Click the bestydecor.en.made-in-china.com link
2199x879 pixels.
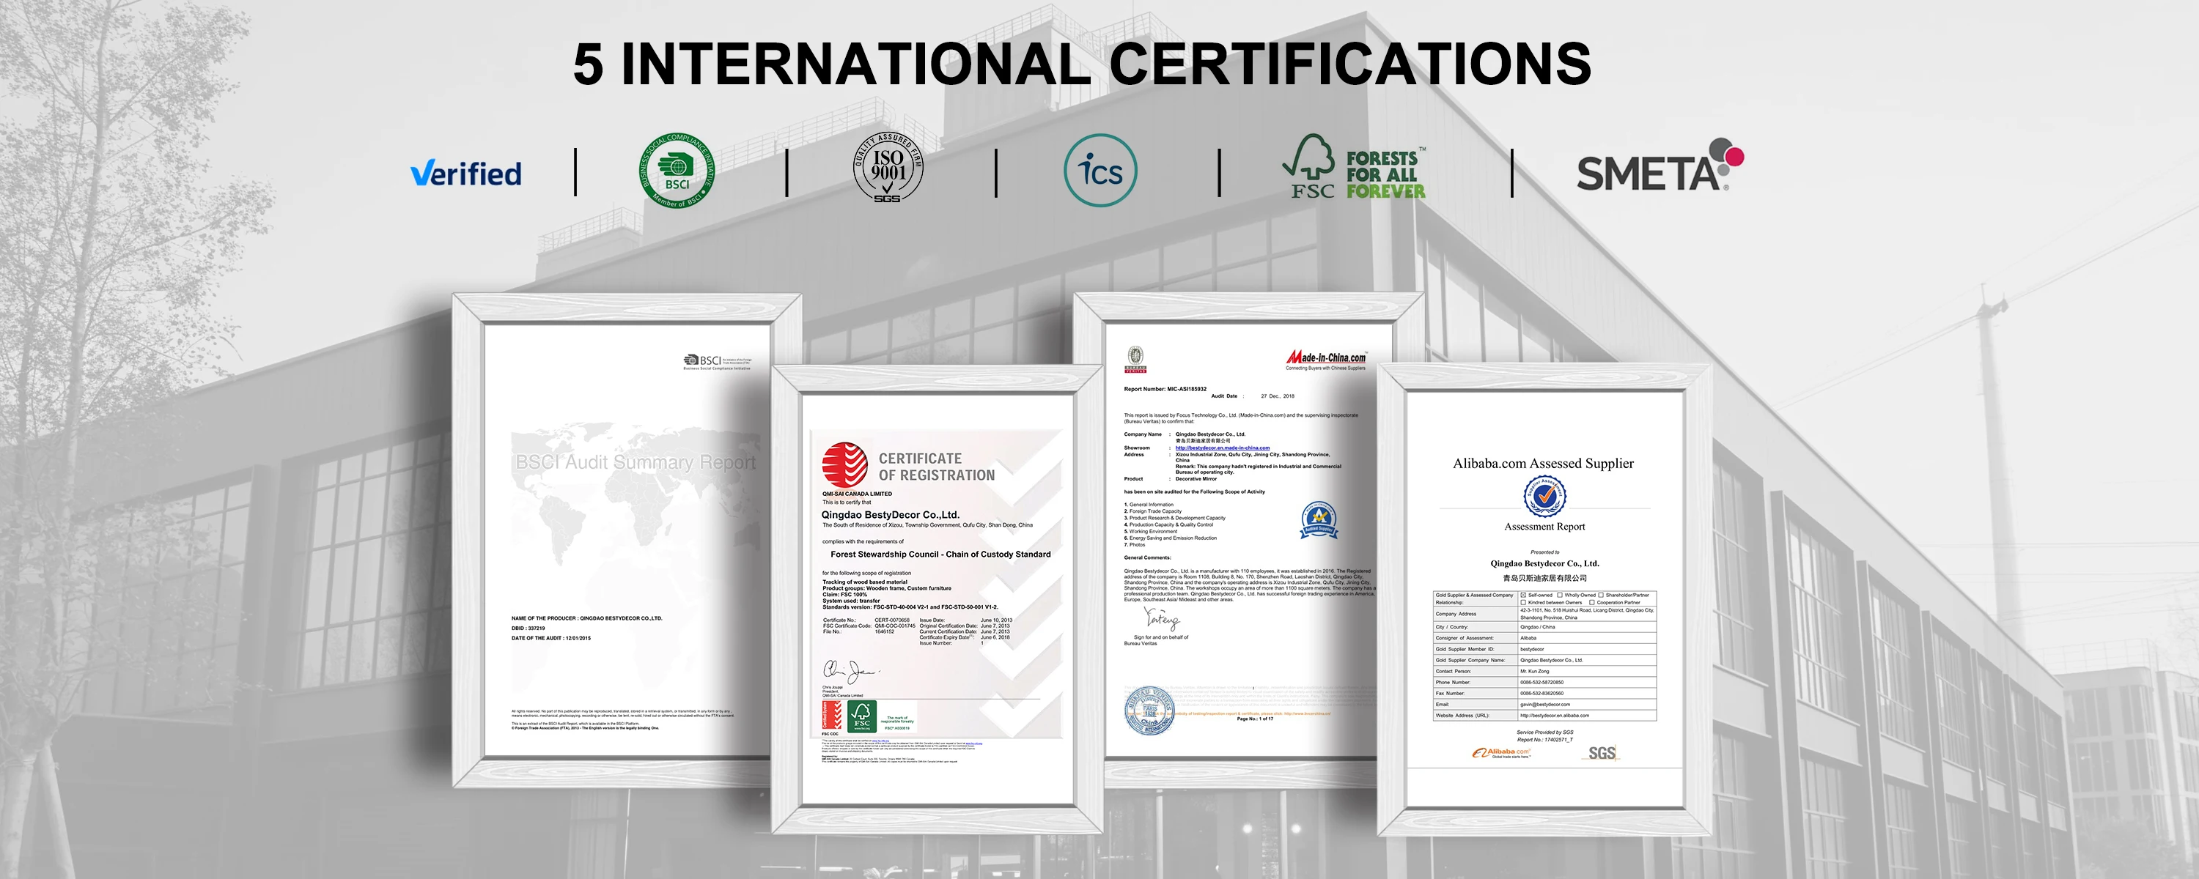[x=1222, y=448]
